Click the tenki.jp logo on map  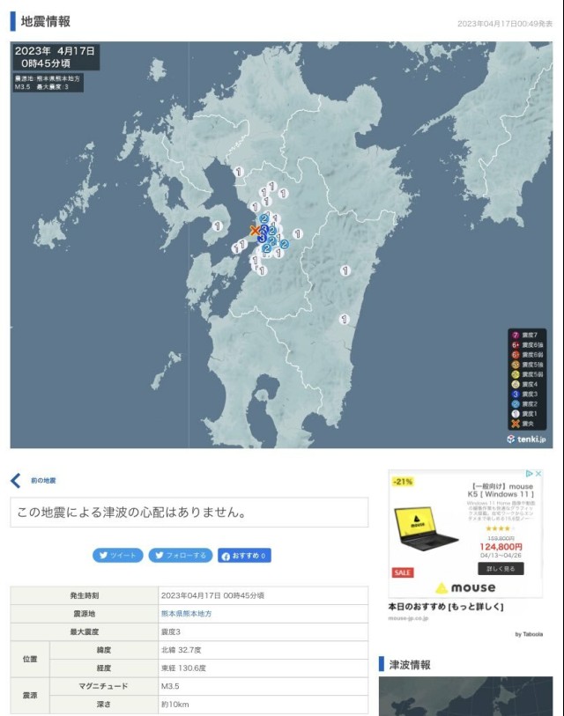[x=526, y=439]
